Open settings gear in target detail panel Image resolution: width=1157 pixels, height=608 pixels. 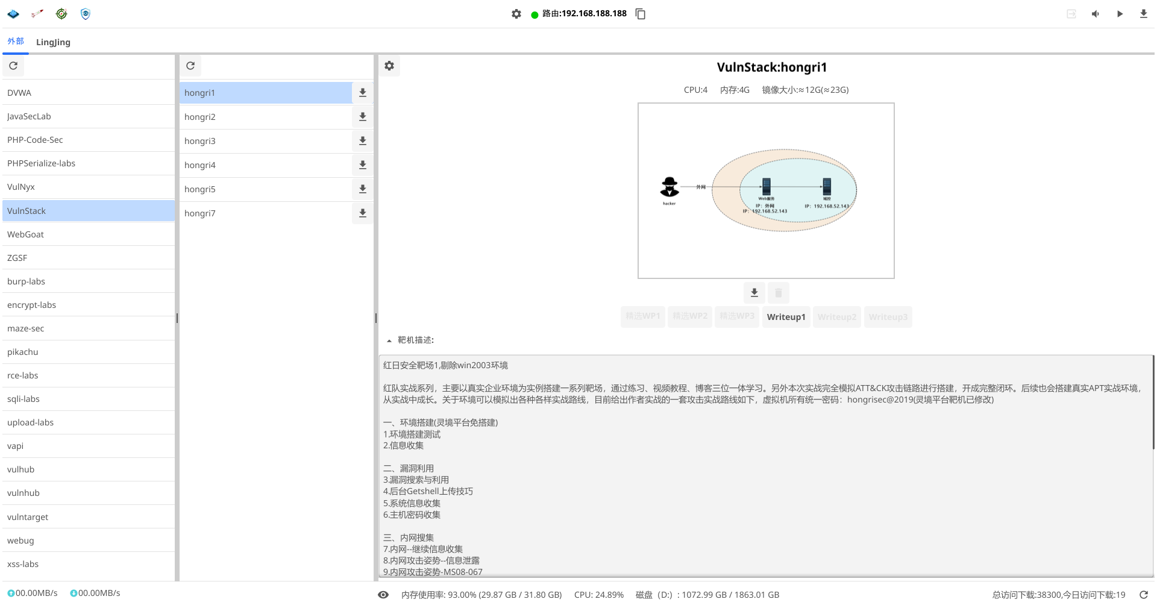[389, 66]
